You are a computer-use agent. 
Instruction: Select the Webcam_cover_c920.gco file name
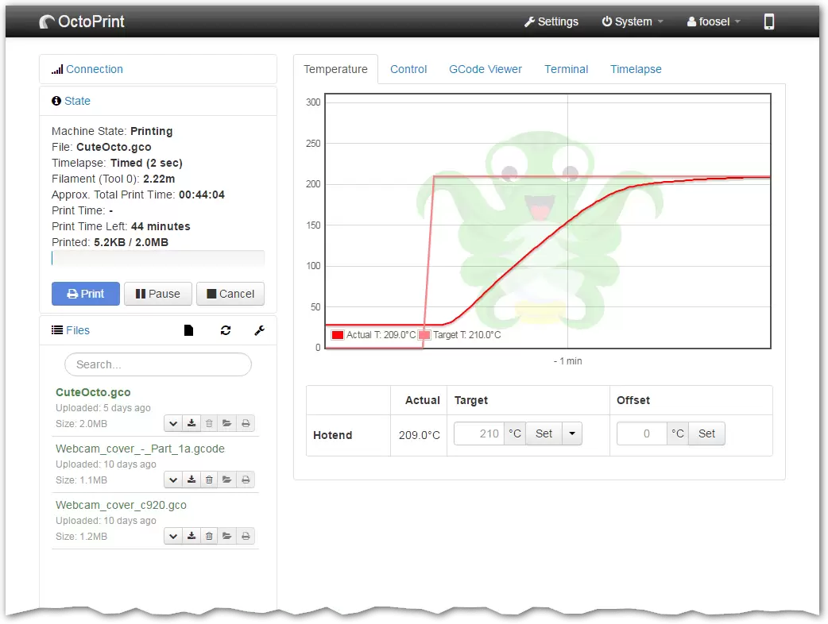click(121, 506)
